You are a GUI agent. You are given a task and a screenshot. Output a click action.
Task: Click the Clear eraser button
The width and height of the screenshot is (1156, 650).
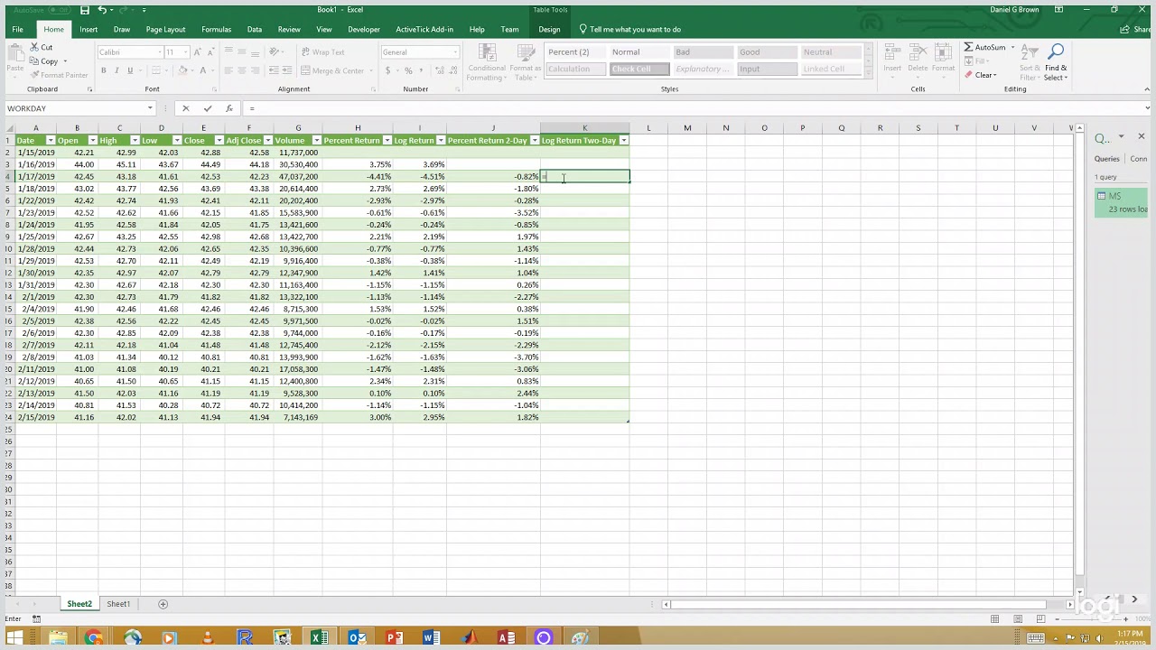point(980,75)
